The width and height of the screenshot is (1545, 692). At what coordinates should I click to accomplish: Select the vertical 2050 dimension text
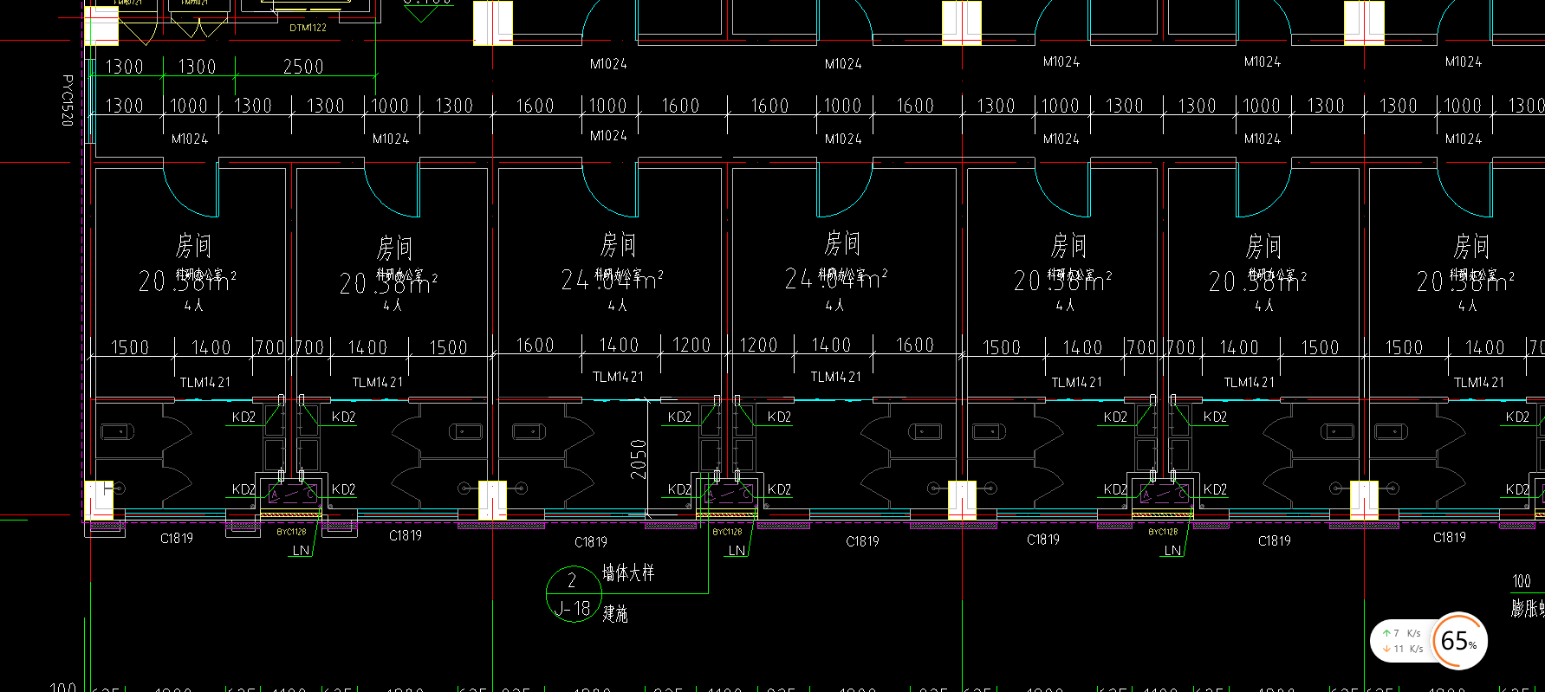(x=639, y=460)
